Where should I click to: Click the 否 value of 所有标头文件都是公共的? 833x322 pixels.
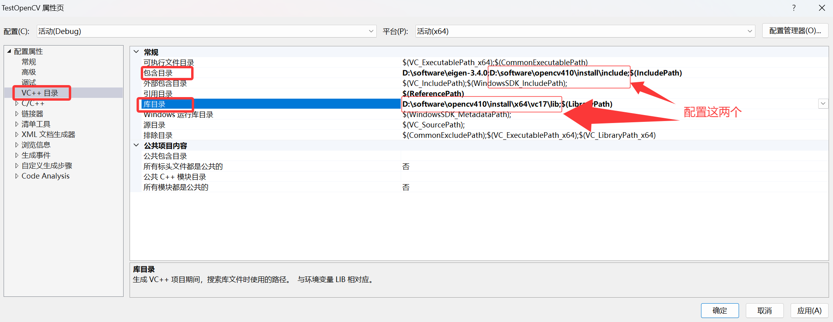(406, 167)
